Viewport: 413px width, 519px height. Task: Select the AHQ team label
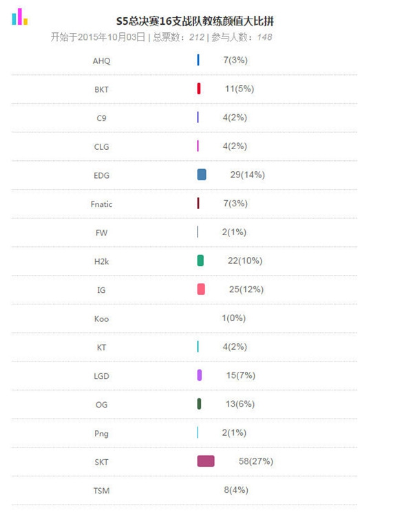[x=101, y=61]
